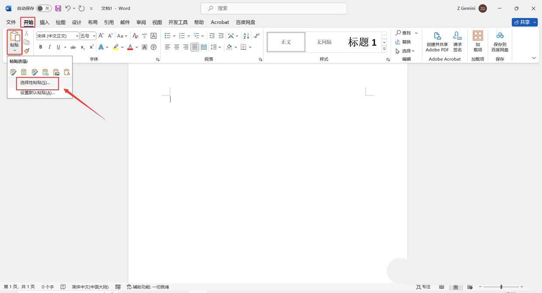Image resolution: width=542 pixels, height=293 pixels.
Task: Click Request Signature (请求签名)
Action: click(457, 42)
